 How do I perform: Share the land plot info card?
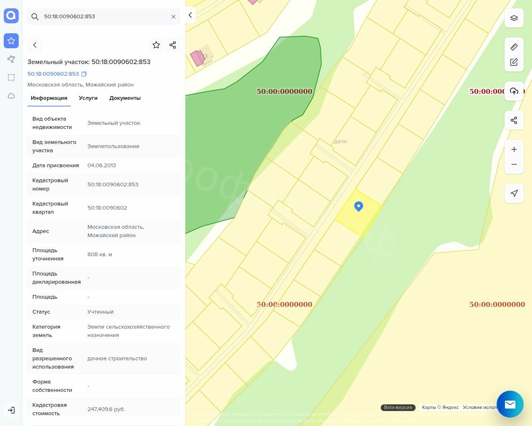coord(173,45)
